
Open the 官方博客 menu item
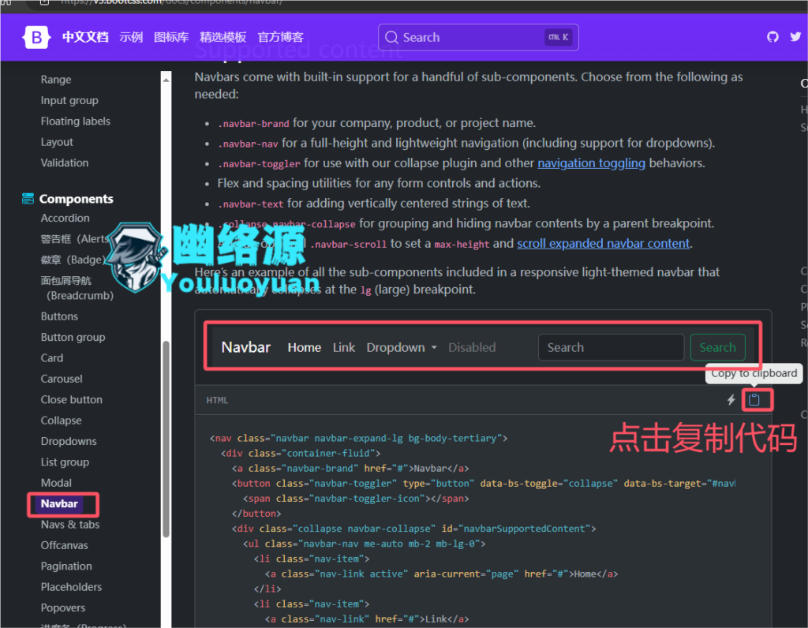point(280,37)
